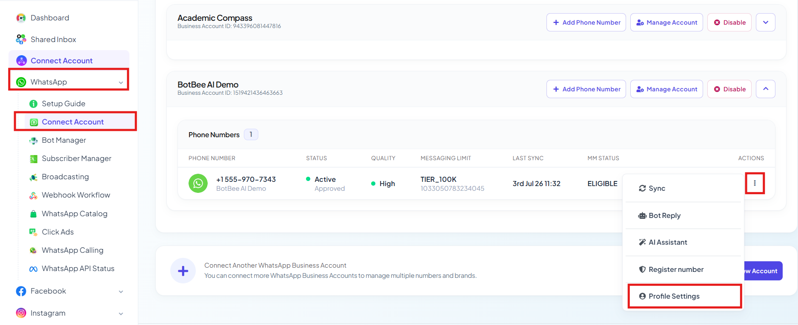Go to Setup Guide under WhatsApp

click(x=63, y=104)
